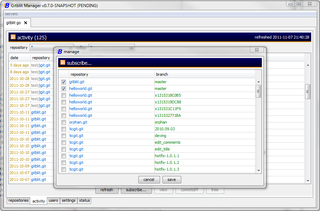Image resolution: width=320 pixels, height=211 pixels.
Task: Click the subscribe list scroll-down arrow
Action: point(259,170)
